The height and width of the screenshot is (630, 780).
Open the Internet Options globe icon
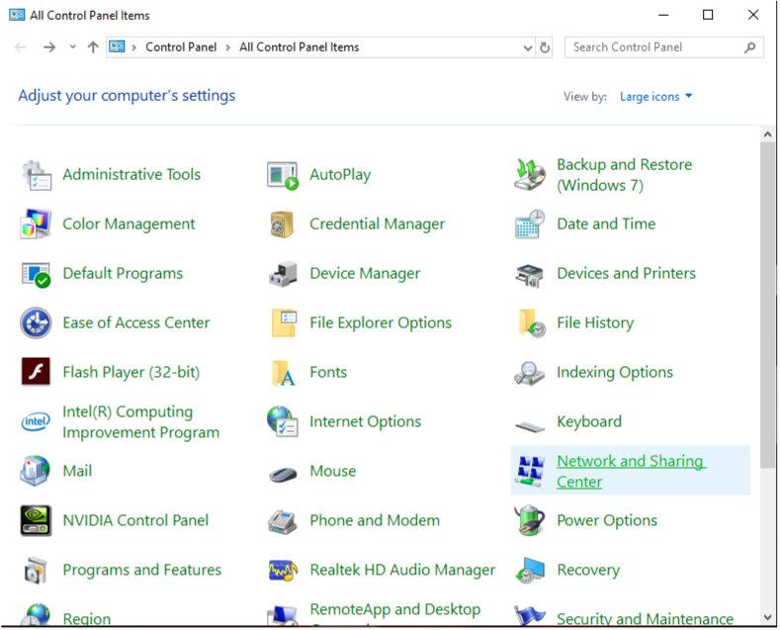[283, 421]
